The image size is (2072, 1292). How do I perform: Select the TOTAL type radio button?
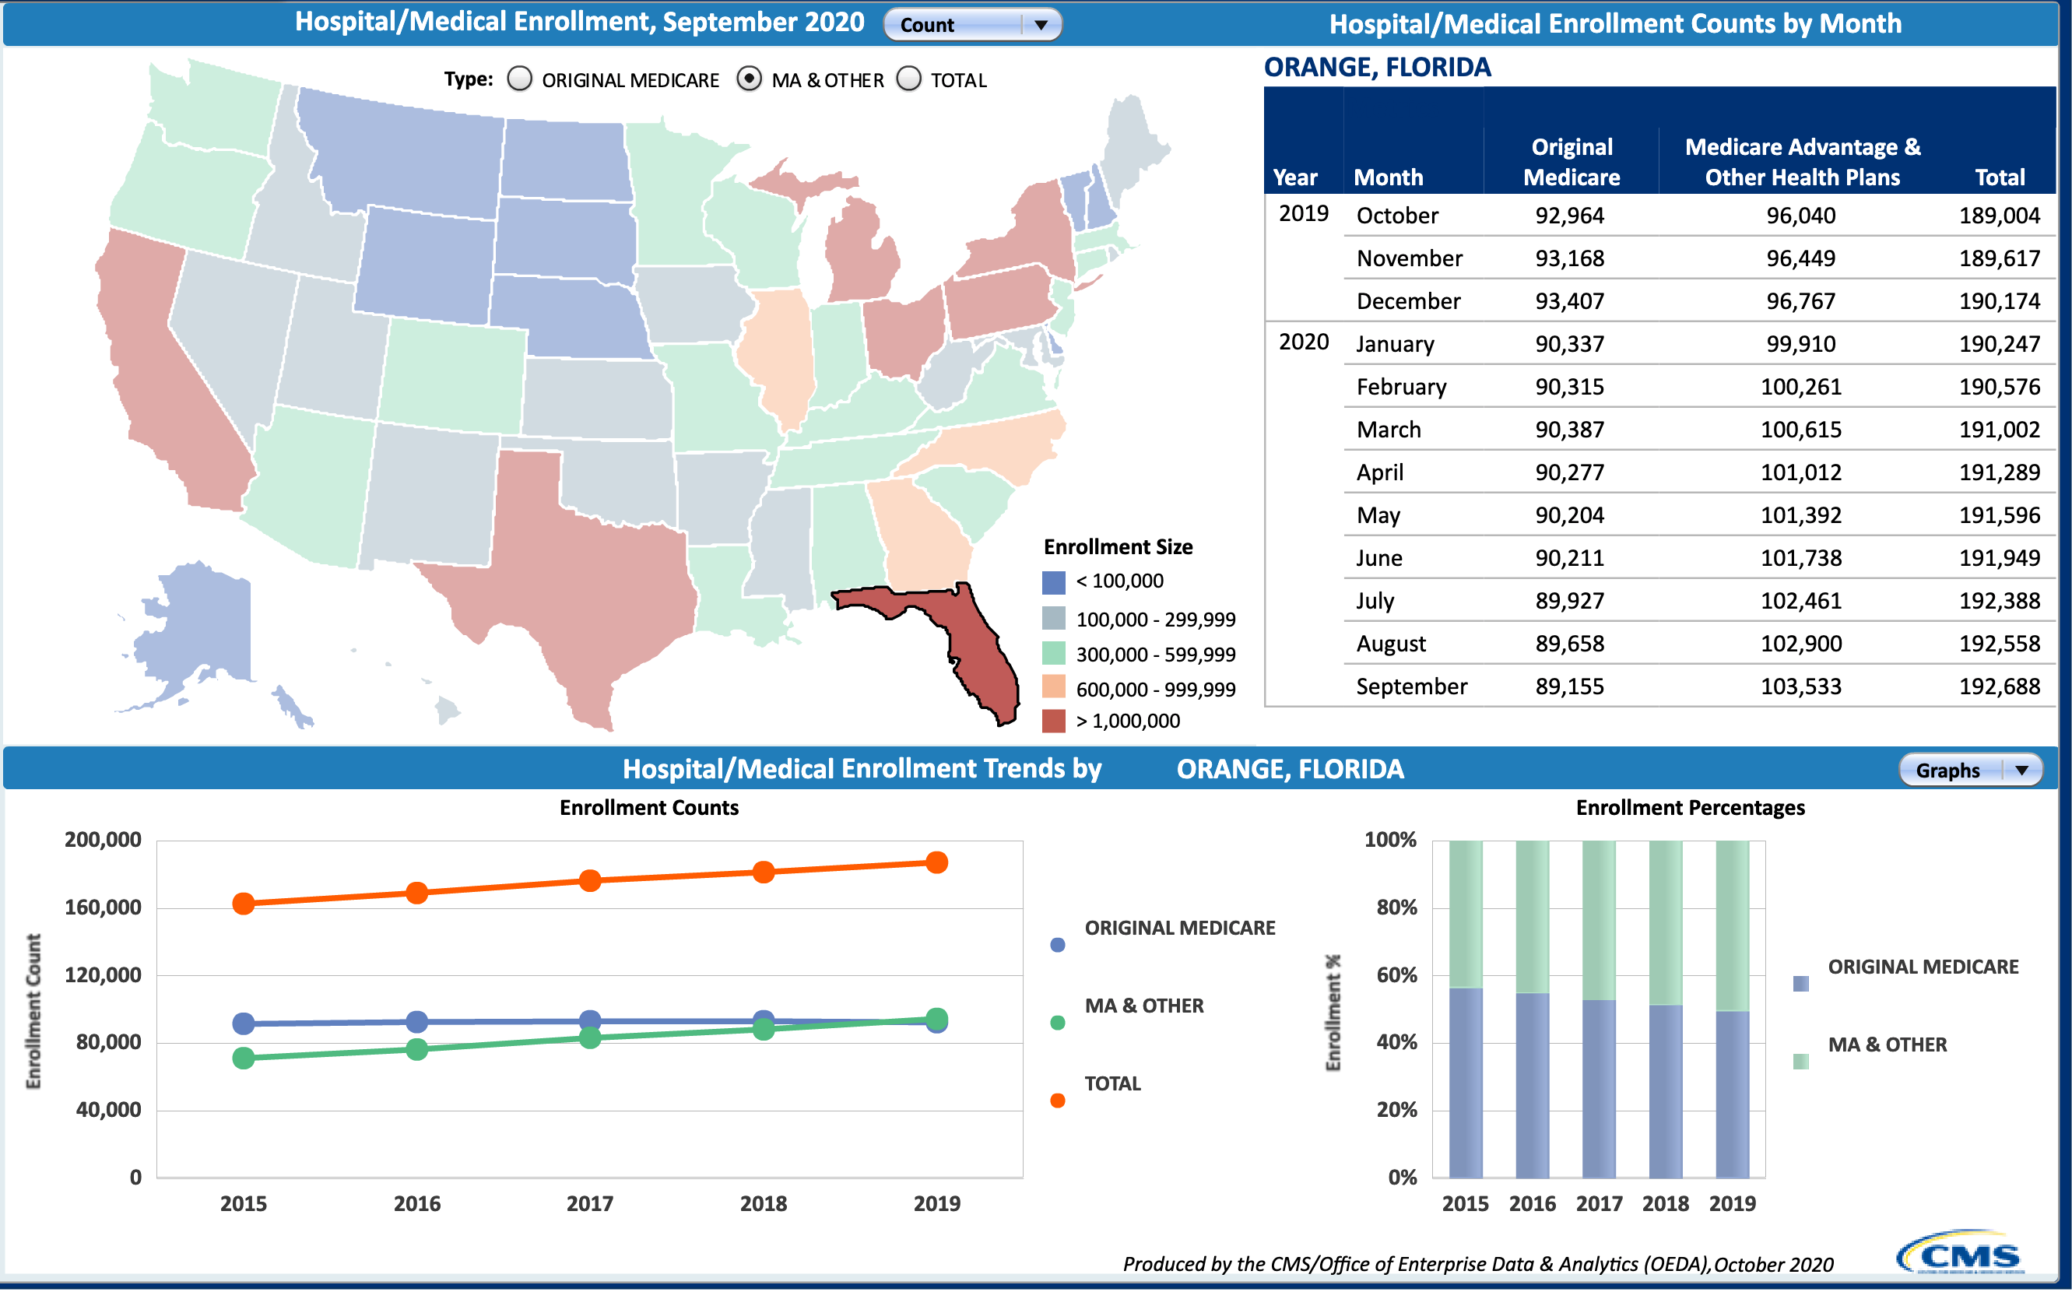[x=909, y=79]
